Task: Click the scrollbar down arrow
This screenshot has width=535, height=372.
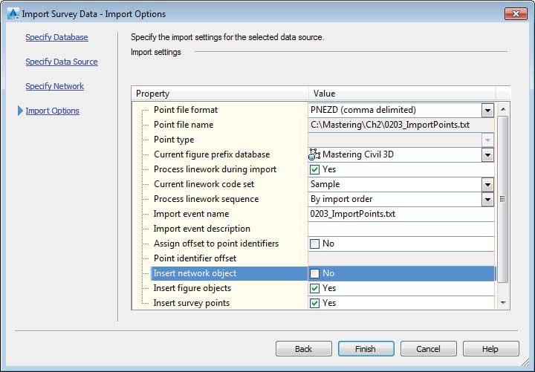Action: click(x=502, y=303)
